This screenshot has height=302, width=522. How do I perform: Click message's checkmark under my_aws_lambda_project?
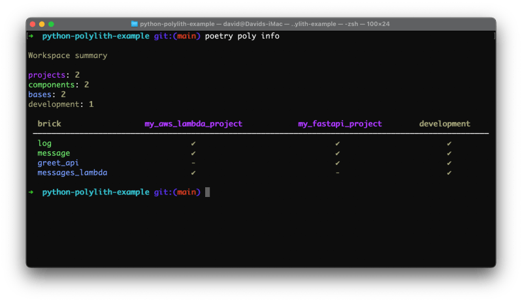pos(193,153)
